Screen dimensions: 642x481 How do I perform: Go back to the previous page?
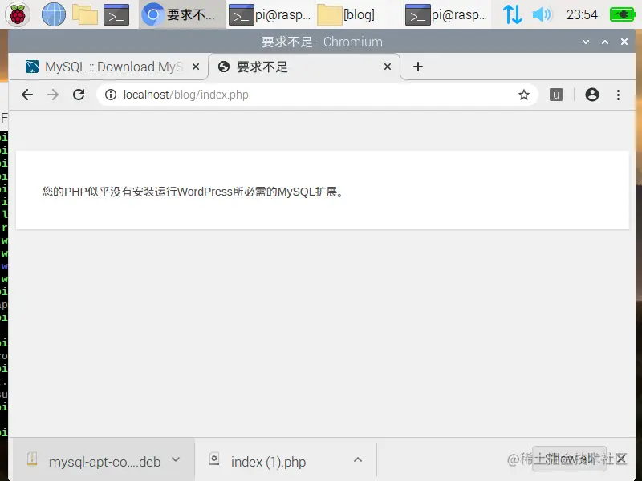pos(27,95)
